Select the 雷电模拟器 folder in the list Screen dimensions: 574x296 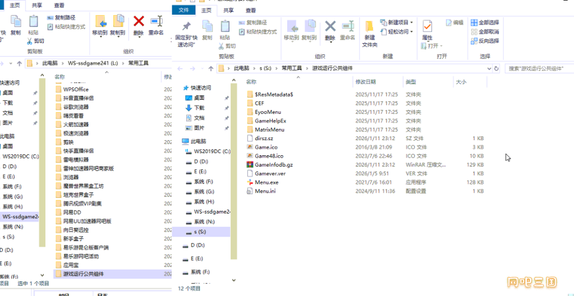coord(75,160)
